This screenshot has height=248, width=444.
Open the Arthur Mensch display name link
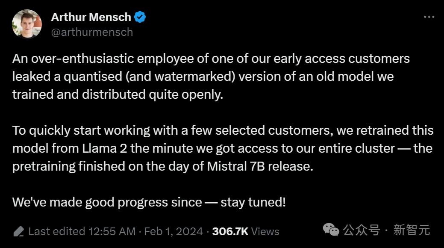tap(91, 17)
